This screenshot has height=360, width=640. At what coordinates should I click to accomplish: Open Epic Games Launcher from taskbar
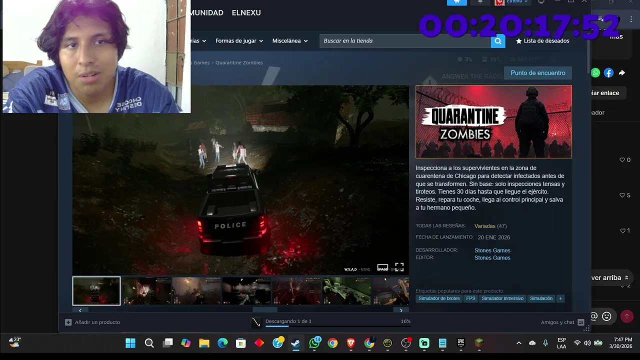(x=461, y=343)
